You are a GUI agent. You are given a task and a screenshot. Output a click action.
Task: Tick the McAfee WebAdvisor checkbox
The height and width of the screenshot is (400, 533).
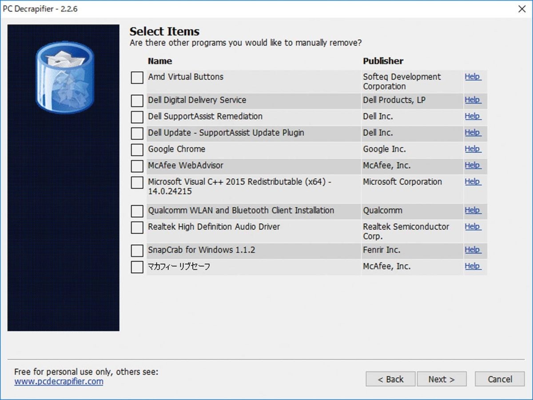coord(137,166)
